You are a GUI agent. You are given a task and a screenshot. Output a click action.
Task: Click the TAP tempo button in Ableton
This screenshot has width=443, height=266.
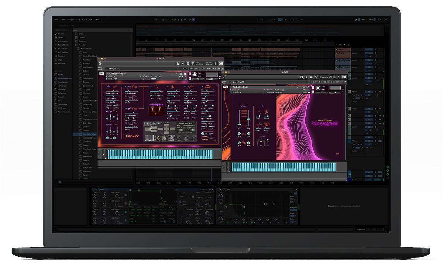click(x=63, y=20)
